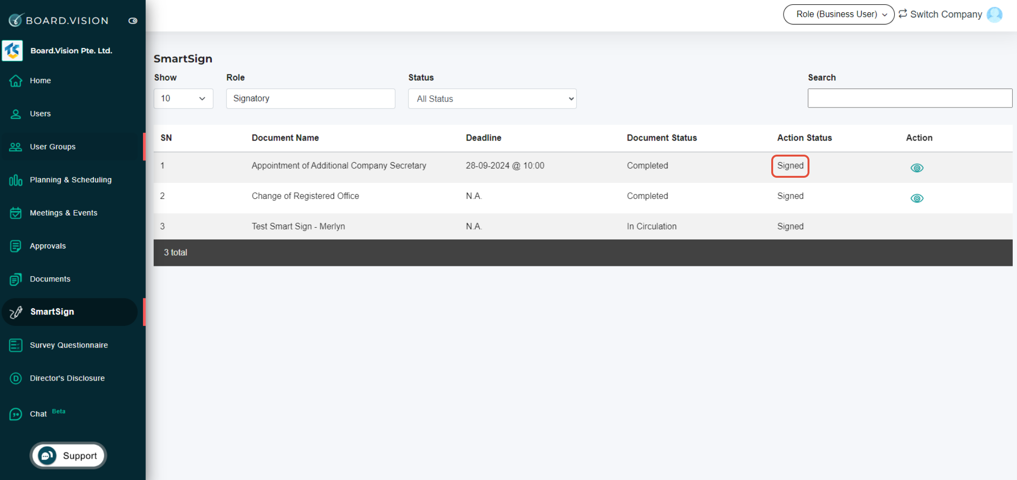This screenshot has width=1017, height=480.
Task: Sort by Document Status column header
Action: (661, 138)
